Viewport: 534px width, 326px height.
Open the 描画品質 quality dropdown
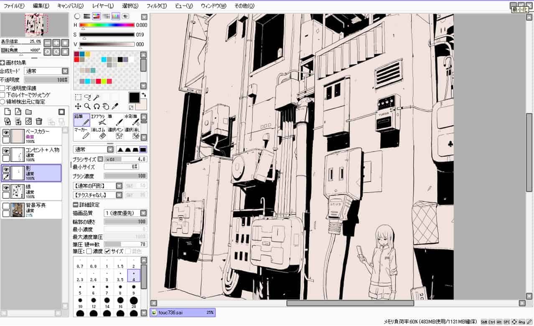126,213
